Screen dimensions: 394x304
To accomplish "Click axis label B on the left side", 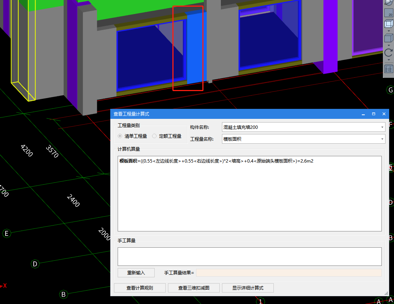I will click(x=63, y=294).
